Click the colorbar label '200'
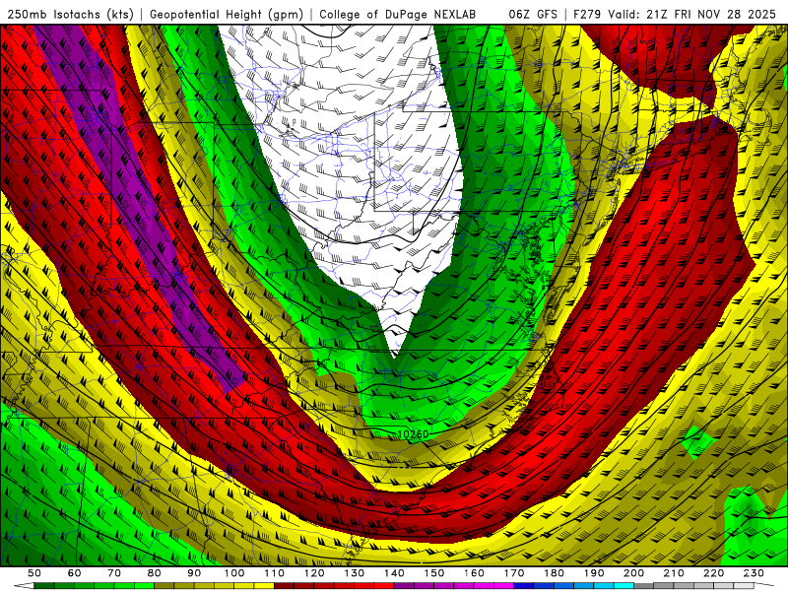This screenshot has height=591, width=788. (633, 573)
